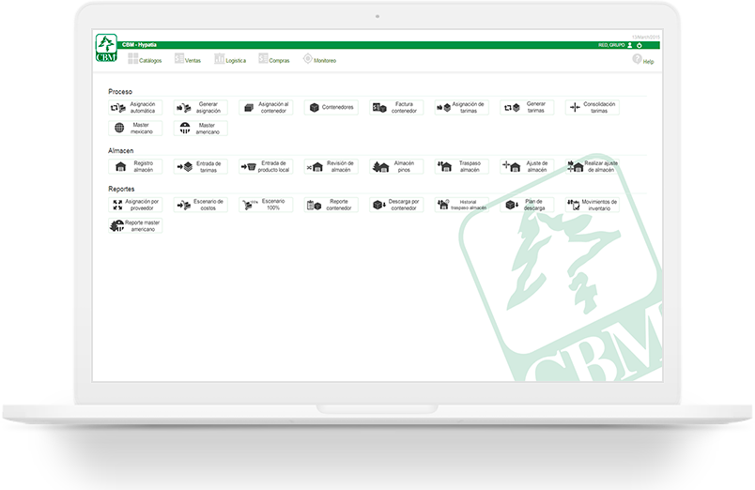755x490 pixels.
Task: Open Asignación automática process
Action: [x=135, y=107]
